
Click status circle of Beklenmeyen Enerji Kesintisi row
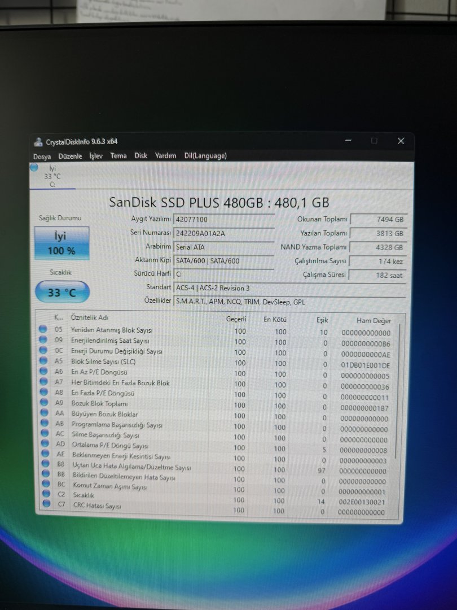[46, 453]
